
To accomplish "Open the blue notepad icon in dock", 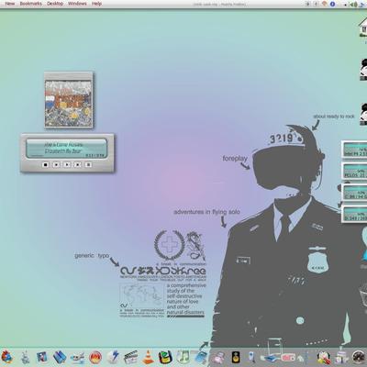I will click(x=201, y=357).
